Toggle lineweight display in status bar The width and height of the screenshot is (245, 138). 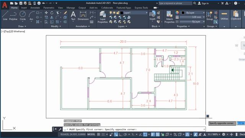(153, 135)
